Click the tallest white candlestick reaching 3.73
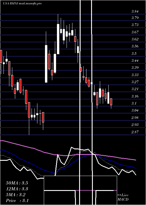Screen dimensions: 146x205 58,39
